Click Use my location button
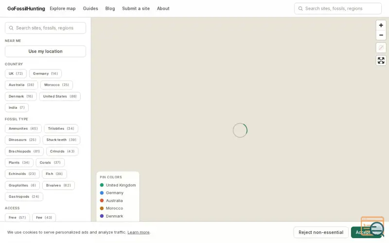389x243 pixels. tap(45, 52)
